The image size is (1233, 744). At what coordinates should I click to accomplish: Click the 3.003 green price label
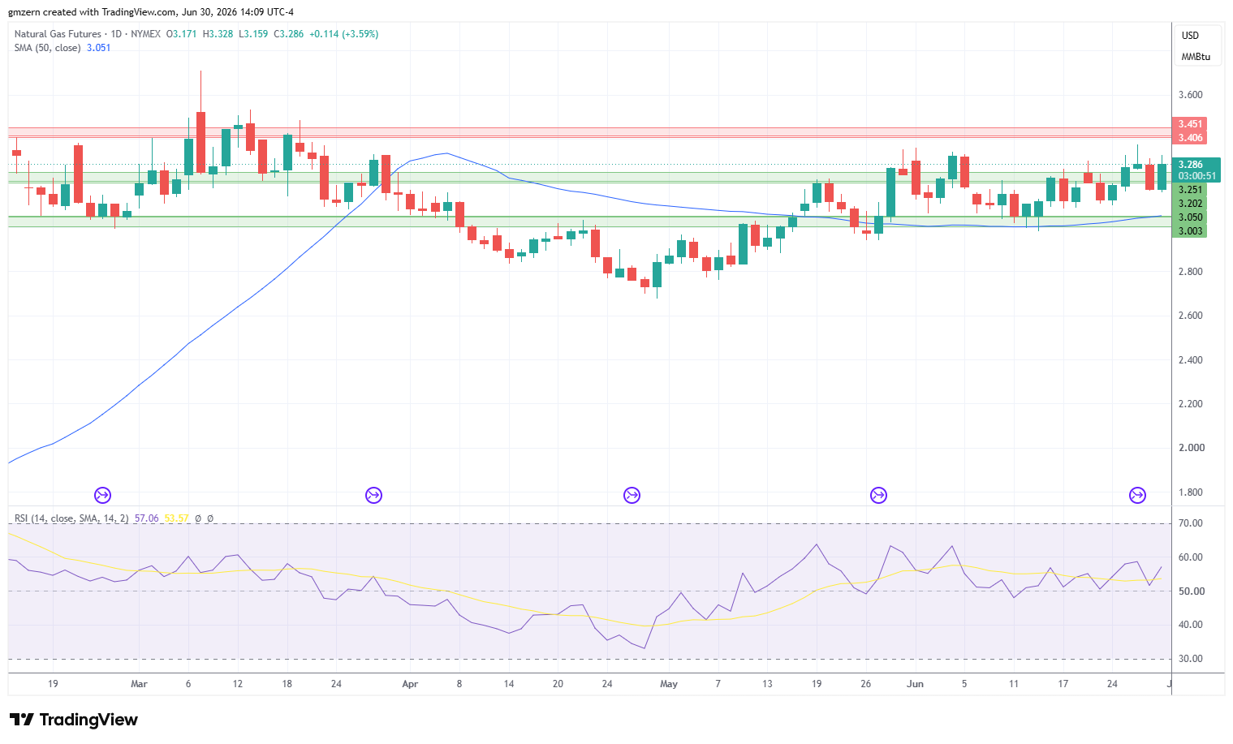click(x=1190, y=231)
